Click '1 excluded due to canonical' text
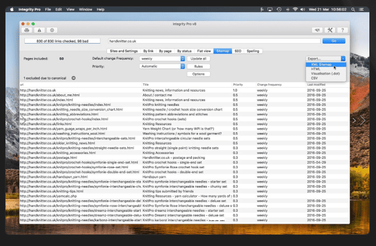 click(45, 78)
